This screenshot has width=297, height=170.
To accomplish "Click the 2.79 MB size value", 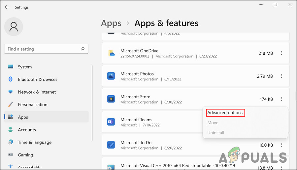I will [265, 76].
